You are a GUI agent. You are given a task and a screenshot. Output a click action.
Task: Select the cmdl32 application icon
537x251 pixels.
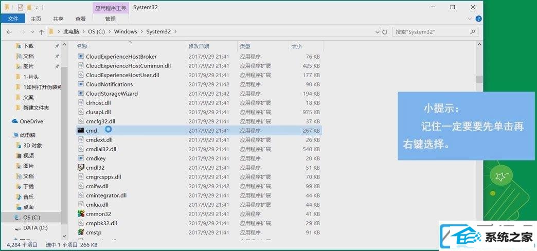tap(81, 168)
